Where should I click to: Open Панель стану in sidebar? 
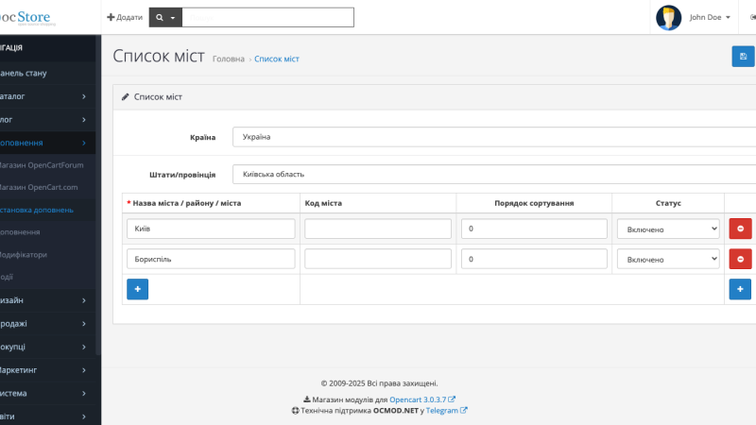48,74
